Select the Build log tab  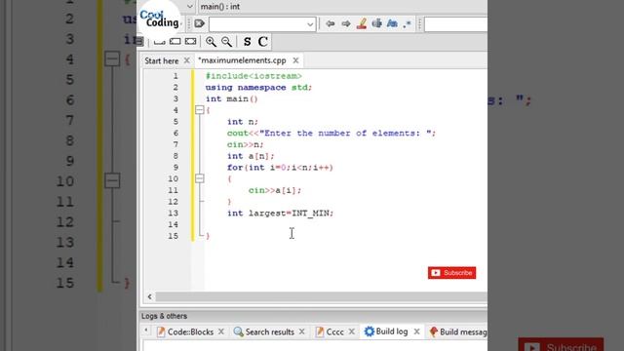[x=386, y=331]
